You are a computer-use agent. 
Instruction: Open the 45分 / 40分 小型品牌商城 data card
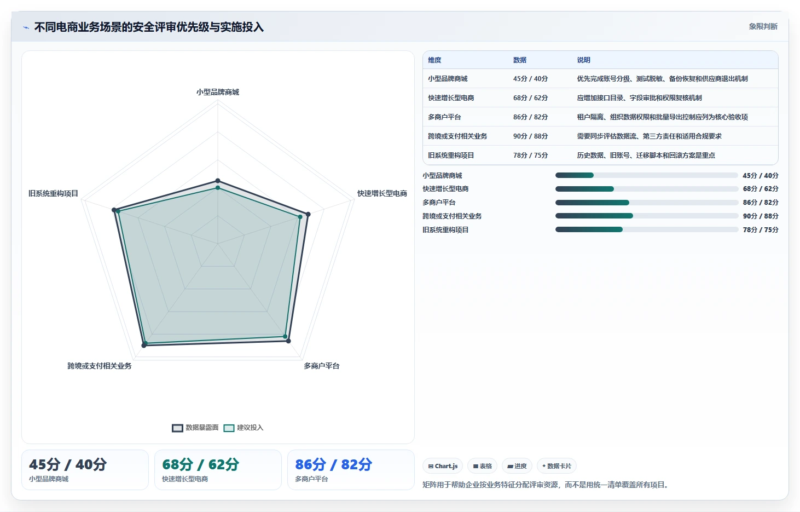pos(85,470)
